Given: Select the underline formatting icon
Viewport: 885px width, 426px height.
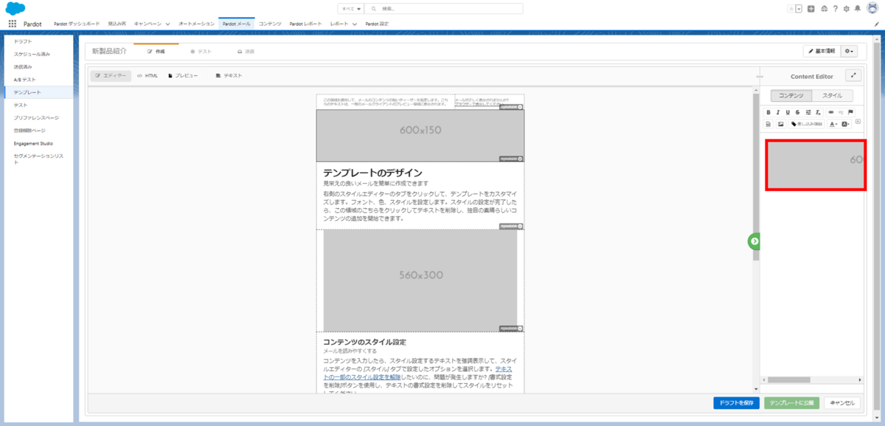Looking at the screenshot, I should coord(788,112).
